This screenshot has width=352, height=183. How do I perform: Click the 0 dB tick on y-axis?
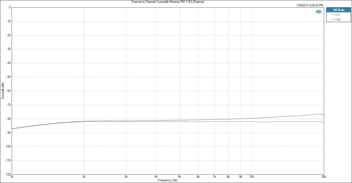10,7
